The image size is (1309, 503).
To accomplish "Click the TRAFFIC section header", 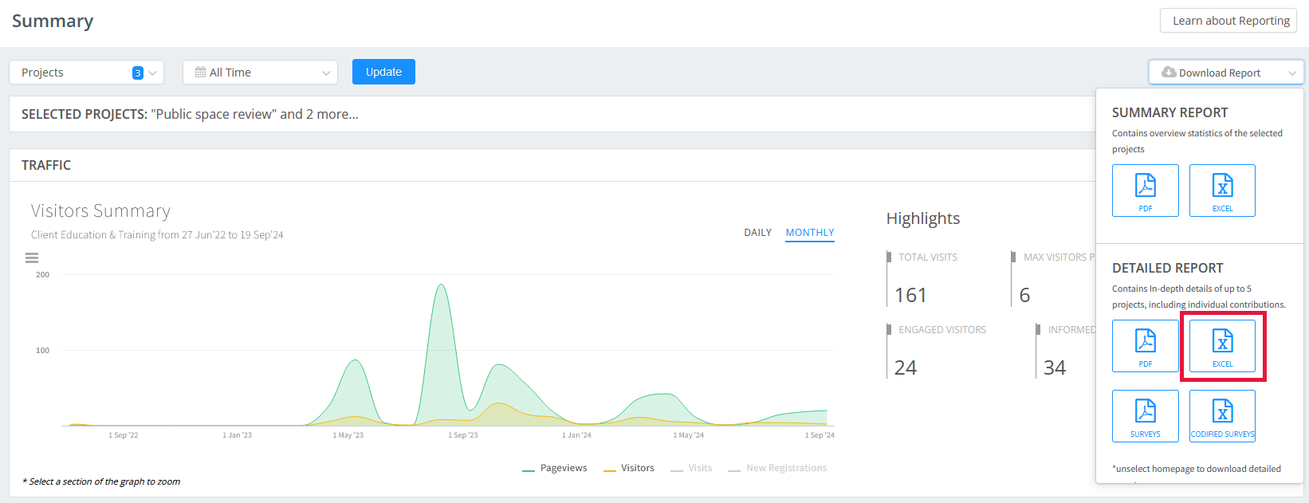I will click(x=46, y=165).
